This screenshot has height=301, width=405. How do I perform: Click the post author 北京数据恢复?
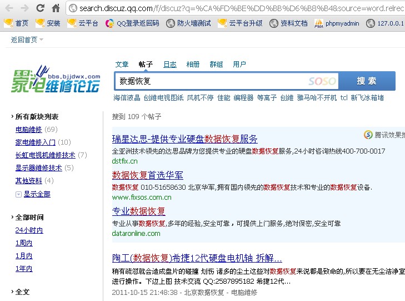coord(204,293)
